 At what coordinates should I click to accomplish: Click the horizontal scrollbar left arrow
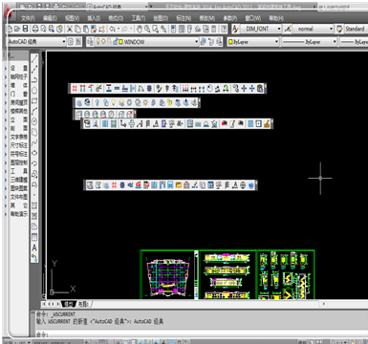coord(324,304)
